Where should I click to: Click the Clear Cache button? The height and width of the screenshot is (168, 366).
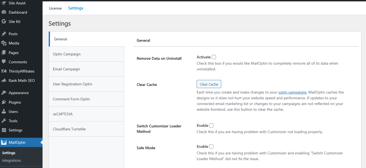pyautogui.click(x=209, y=84)
